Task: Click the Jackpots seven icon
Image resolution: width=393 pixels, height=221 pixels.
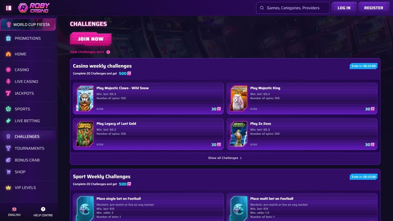Action: click(9, 93)
